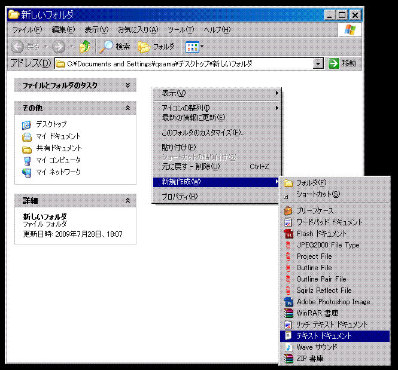Choose Undo Delete (元に戻す - 削除)
Image resolution: width=398 pixels, height=370 pixels.
coord(217,167)
